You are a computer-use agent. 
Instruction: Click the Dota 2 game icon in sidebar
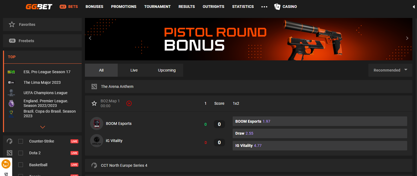pos(10,153)
